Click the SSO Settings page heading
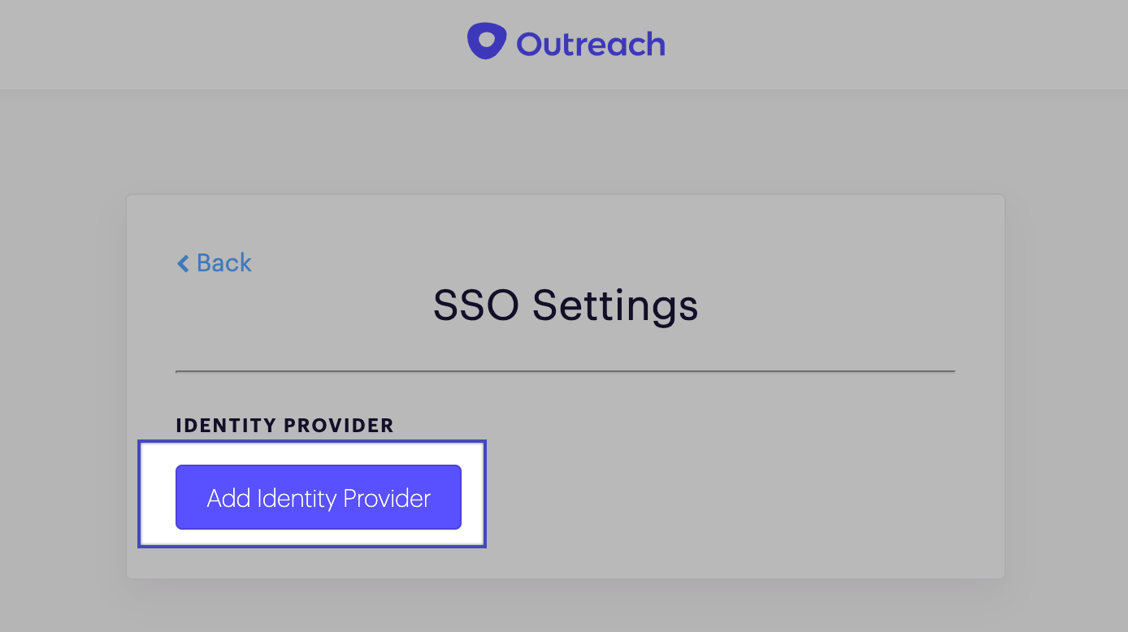Viewport: 1128px width, 632px height. pos(566,306)
